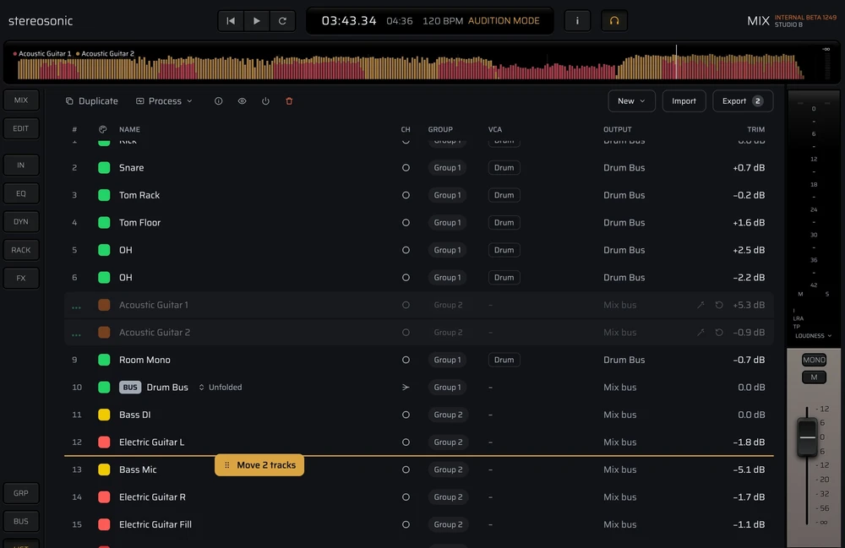The image size is (845, 548).
Task: Click the Acoustic Guitar 1 brown swatch
Action: tap(104, 305)
